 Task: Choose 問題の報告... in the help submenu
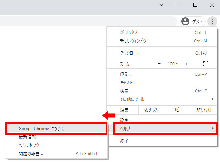coord(56,154)
